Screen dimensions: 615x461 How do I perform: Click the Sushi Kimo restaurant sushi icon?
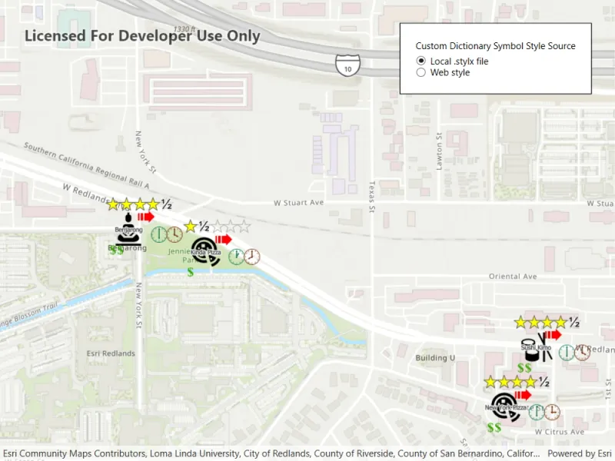tap(538, 347)
